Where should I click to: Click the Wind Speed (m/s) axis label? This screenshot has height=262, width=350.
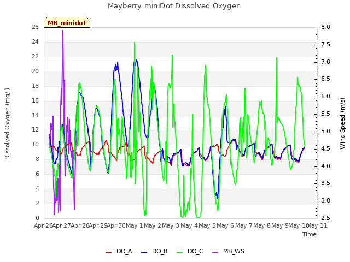[342, 123]
